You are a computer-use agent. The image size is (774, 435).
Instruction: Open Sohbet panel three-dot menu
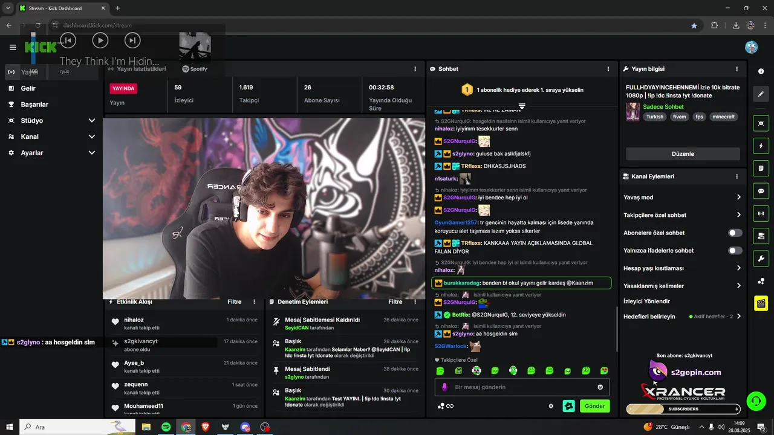click(x=608, y=69)
